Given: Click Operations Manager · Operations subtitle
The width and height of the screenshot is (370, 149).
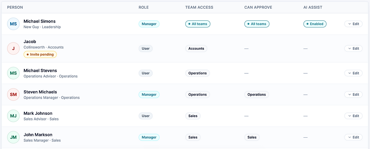Looking at the screenshot, I should 52,98.
